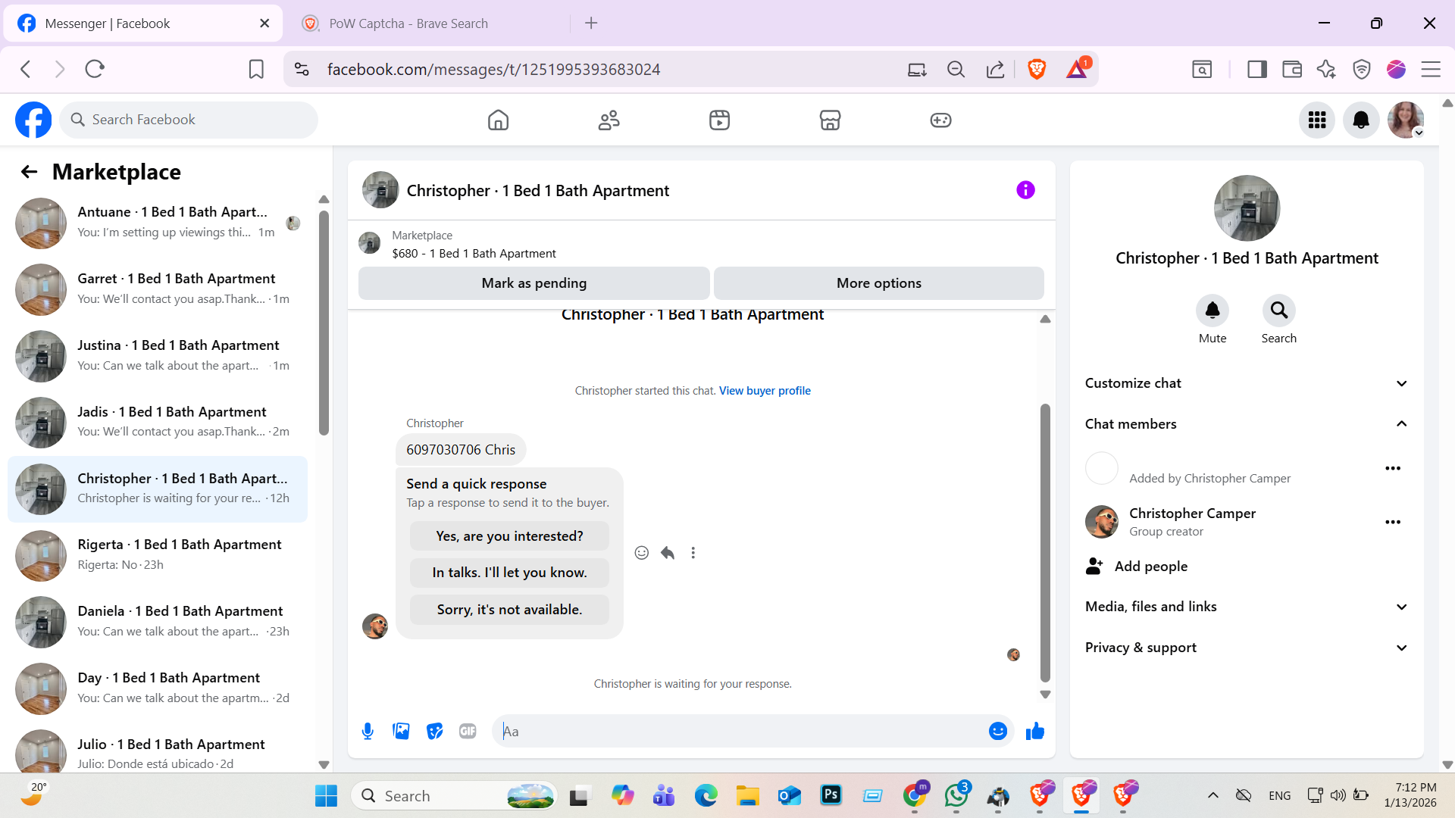The width and height of the screenshot is (1455, 818).
Task: Click the reply arrow next to message
Action: coord(667,553)
